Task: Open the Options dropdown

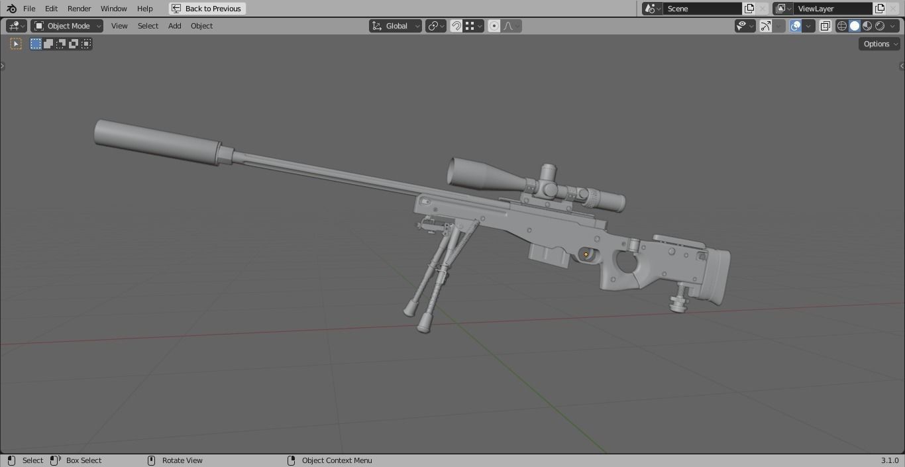Action: [880, 44]
